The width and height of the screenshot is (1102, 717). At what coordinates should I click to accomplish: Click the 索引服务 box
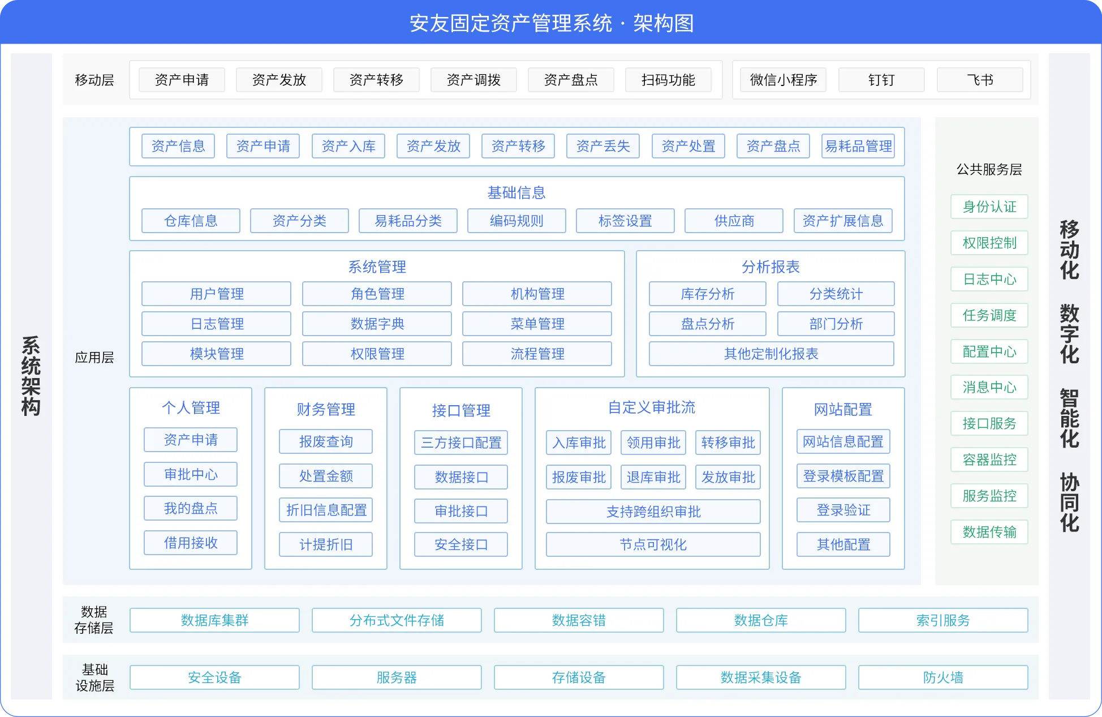(944, 620)
